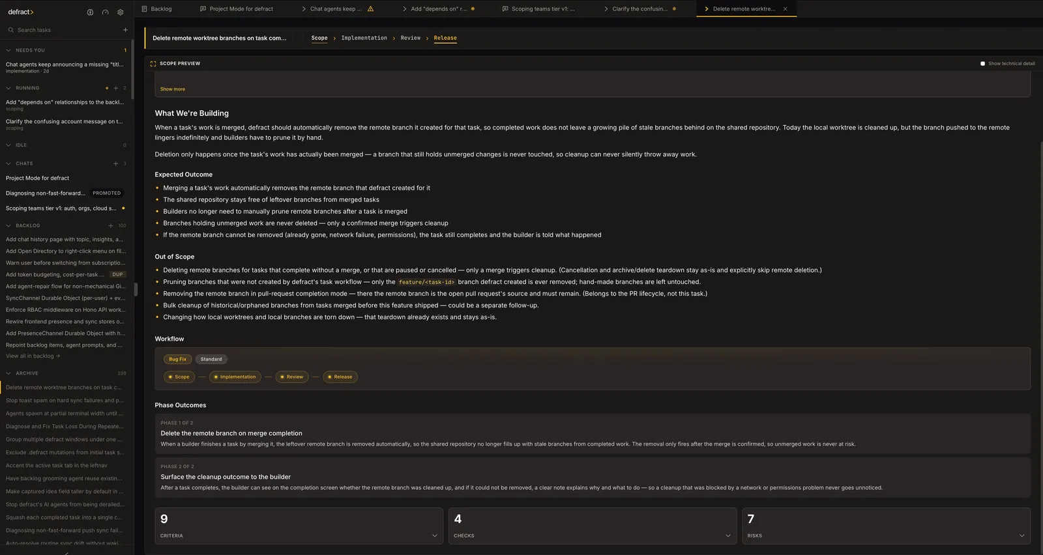Click plus icon in Backlog section

pyautogui.click(x=111, y=225)
